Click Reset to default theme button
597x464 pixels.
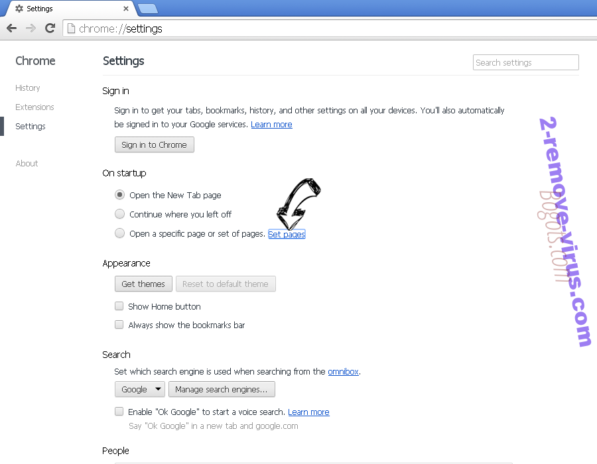pyautogui.click(x=226, y=284)
